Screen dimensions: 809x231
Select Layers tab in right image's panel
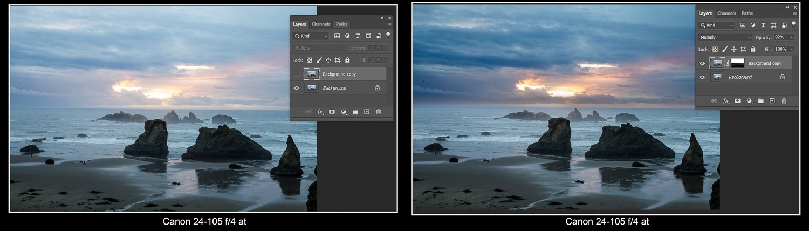pyautogui.click(x=705, y=13)
